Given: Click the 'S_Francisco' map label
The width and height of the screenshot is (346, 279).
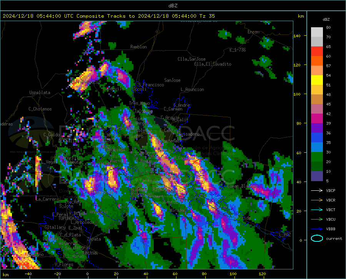Looking at the screenshot, I should 151,85.
